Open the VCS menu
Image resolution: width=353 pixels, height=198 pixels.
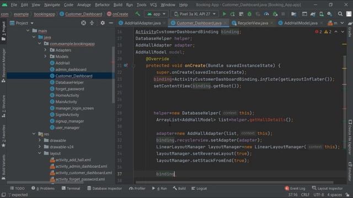pos(153,4)
